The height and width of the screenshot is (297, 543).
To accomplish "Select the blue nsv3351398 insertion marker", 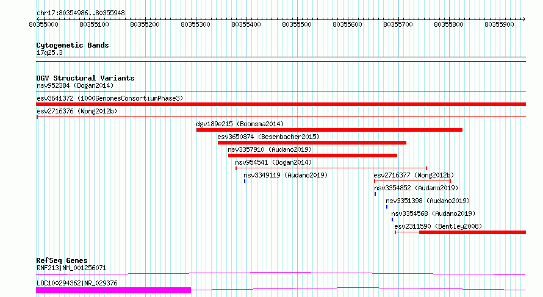I will [x=387, y=207].
